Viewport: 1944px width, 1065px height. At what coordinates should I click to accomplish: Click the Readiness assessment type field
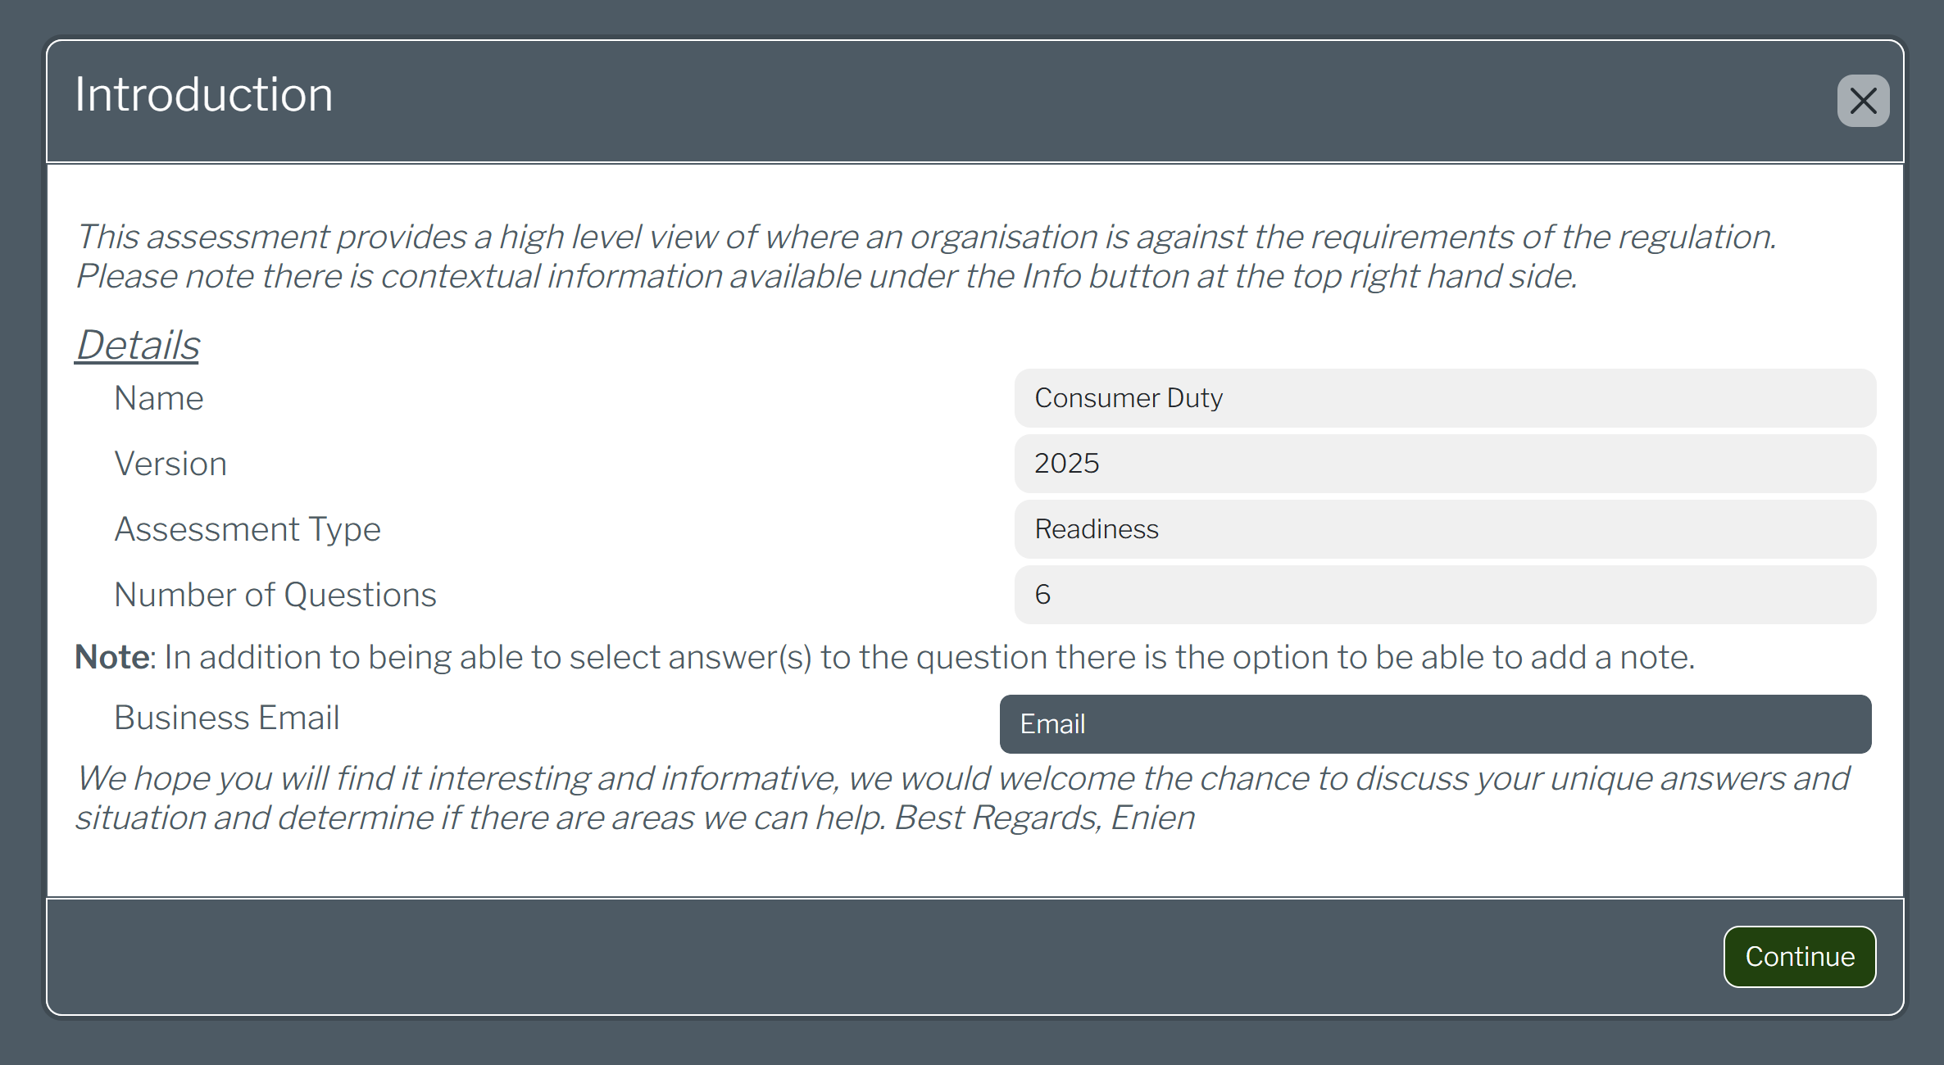[x=1444, y=529]
